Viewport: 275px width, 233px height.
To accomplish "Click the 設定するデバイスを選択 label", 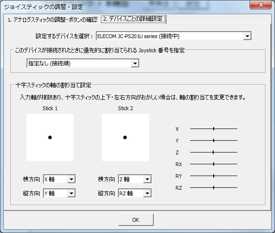I will coord(64,36).
